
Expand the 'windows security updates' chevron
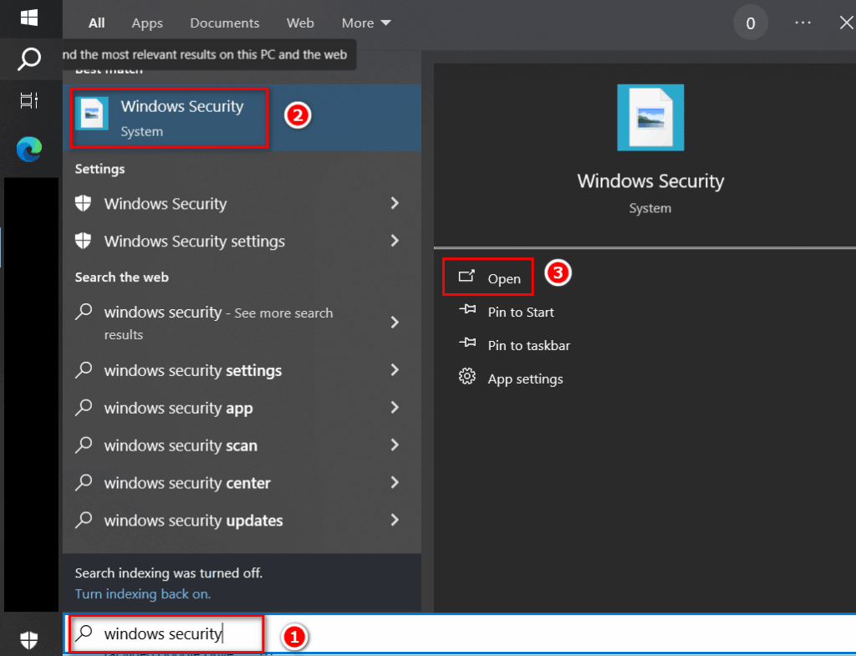point(395,520)
